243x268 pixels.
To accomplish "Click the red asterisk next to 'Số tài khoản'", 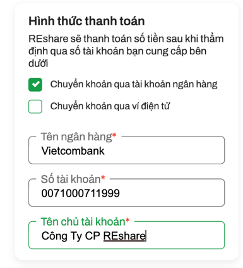I will 103,178.
